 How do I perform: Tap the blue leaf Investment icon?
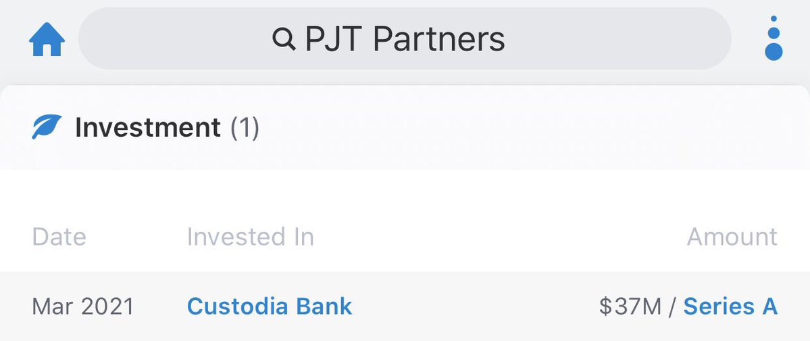47,127
